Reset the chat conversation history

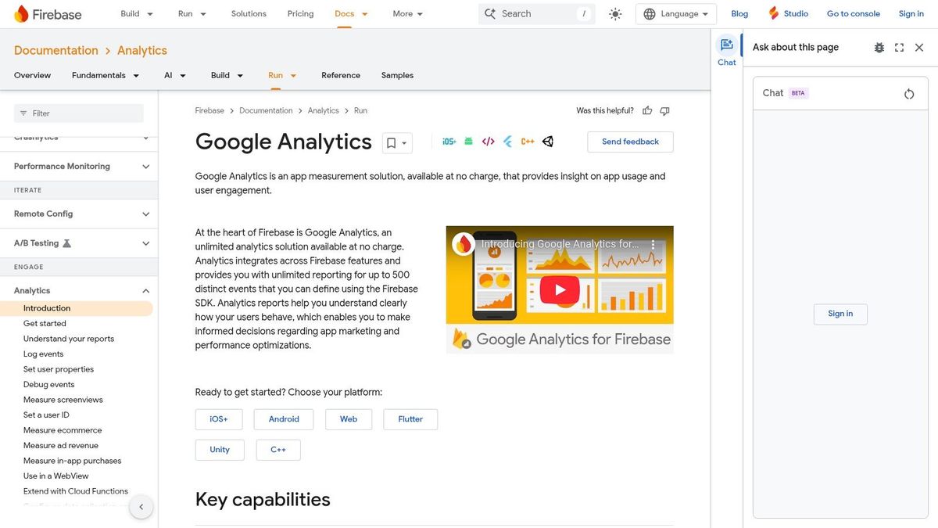tap(909, 93)
